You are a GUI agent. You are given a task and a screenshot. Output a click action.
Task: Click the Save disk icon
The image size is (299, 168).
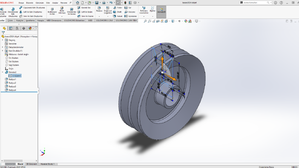[x=97, y=3]
